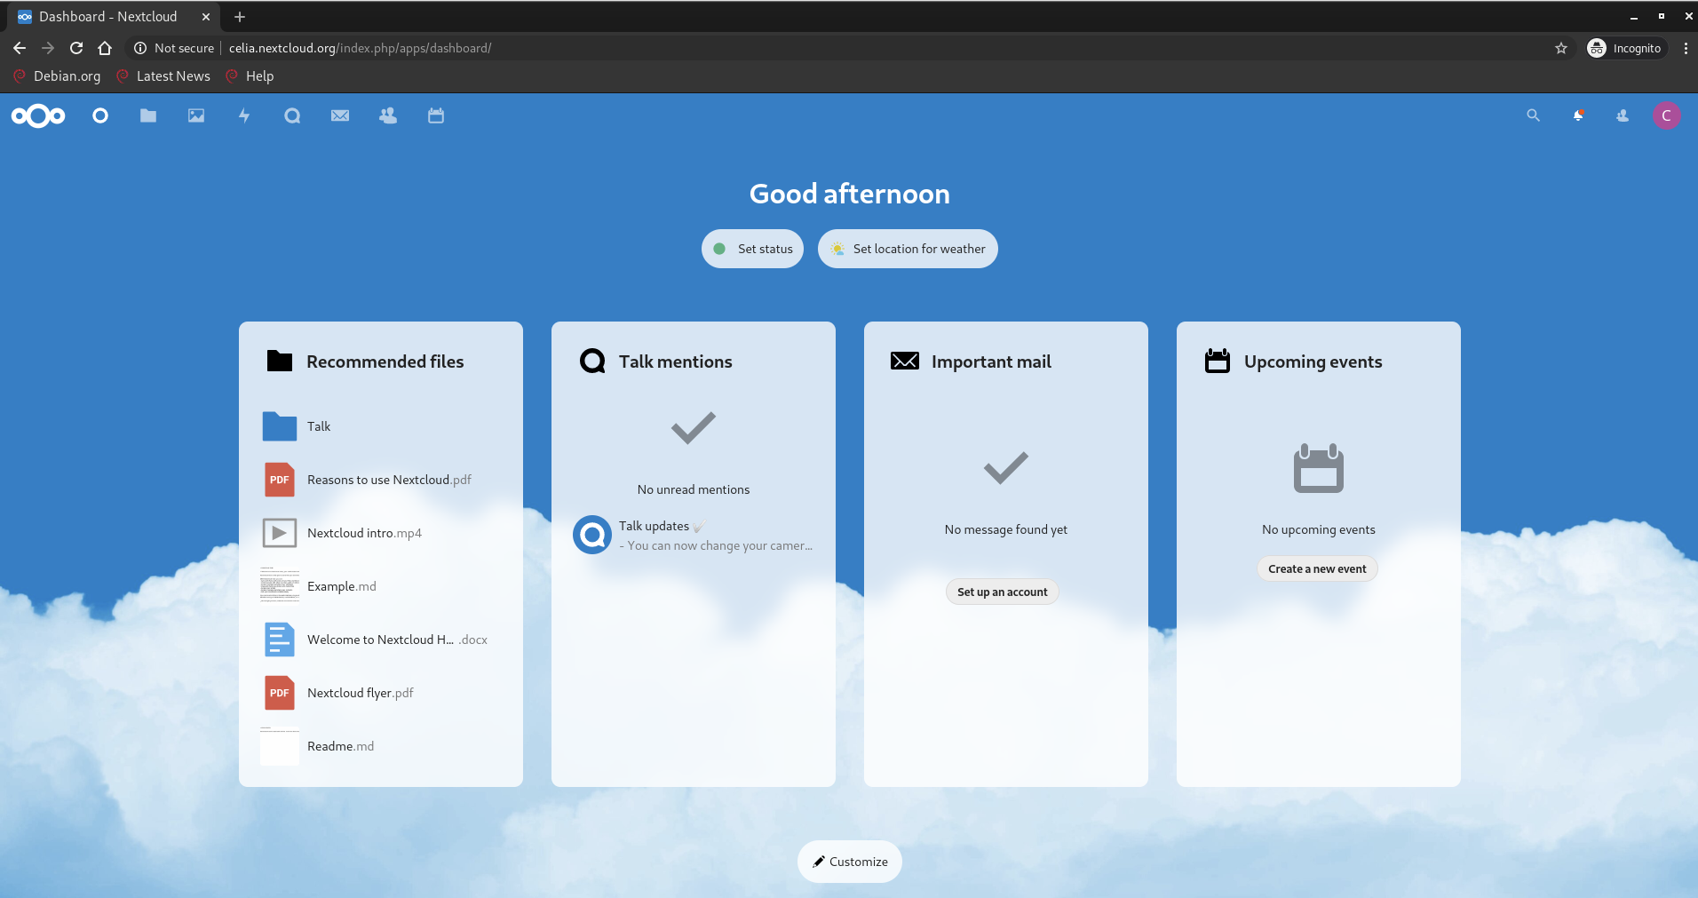Click Set location for weather

(x=908, y=249)
